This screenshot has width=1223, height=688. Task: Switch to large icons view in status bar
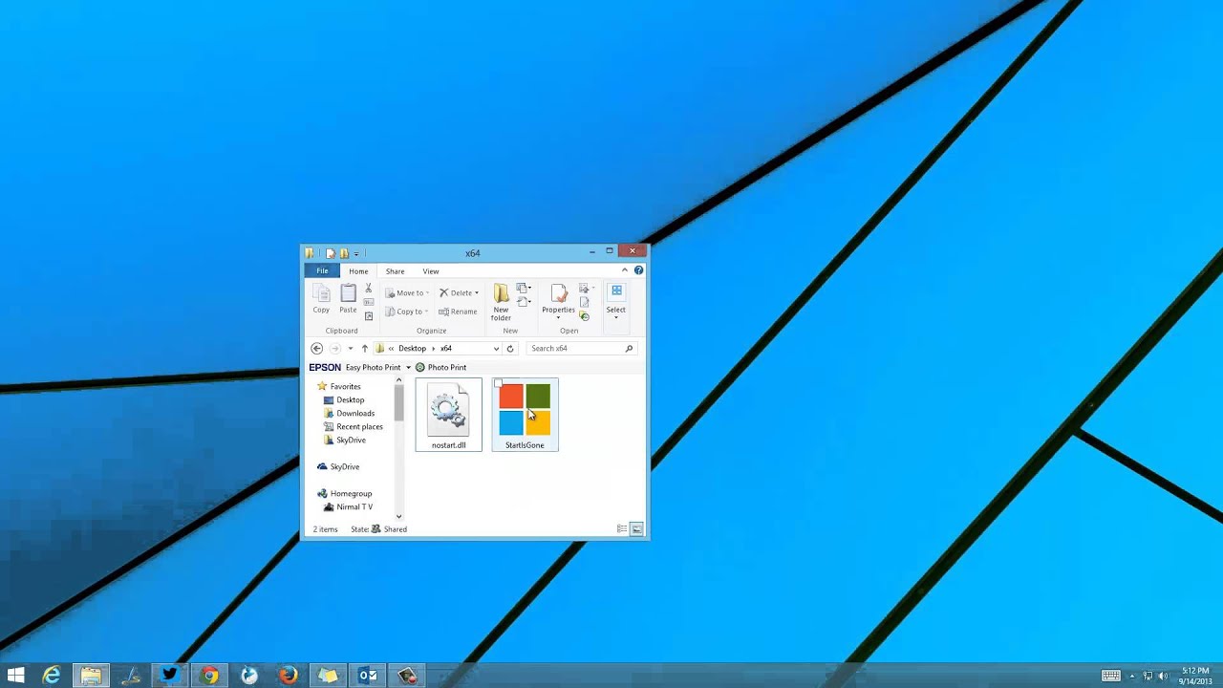pyautogui.click(x=636, y=528)
